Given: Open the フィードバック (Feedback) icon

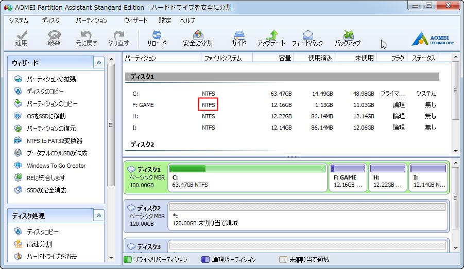Looking at the screenshot, I should pos(307,39).
